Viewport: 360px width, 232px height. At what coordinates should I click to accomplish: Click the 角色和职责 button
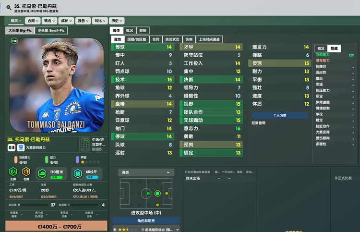point(146,221)
